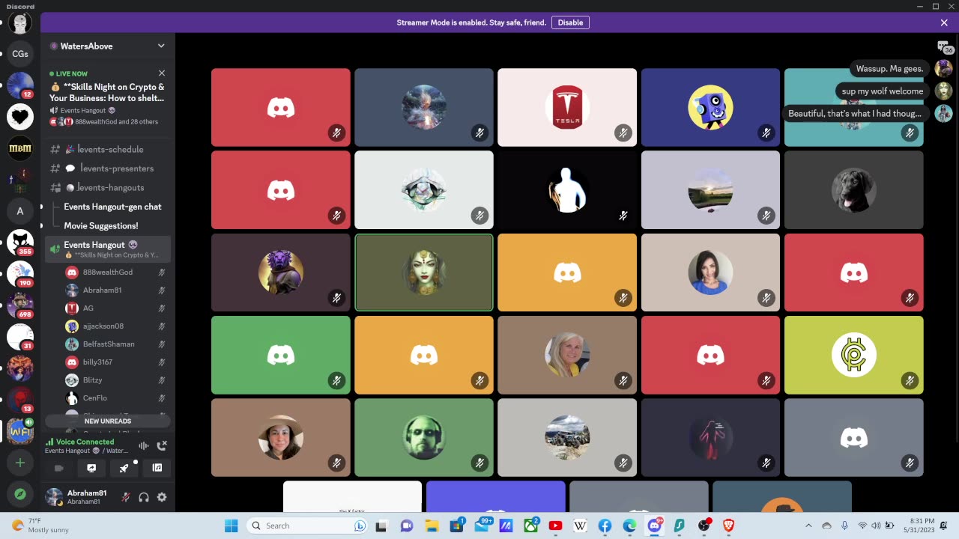Jump to NEW UNREADS
This screenshot has height=539, width=959.
click(108, 421)
